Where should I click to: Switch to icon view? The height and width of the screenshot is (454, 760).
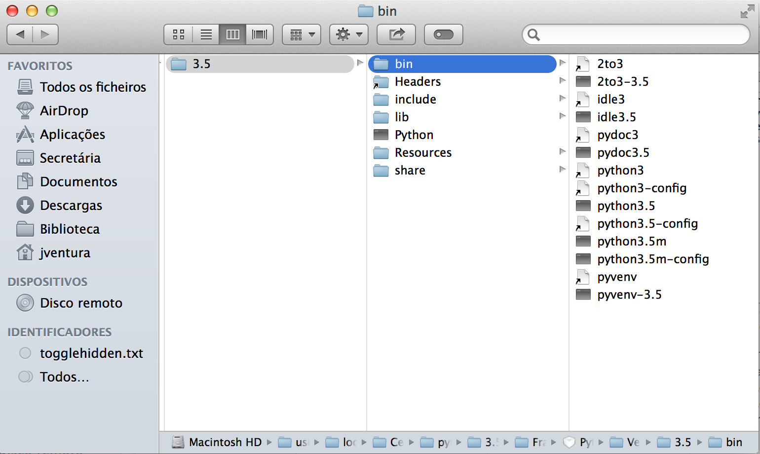[178, 35]
